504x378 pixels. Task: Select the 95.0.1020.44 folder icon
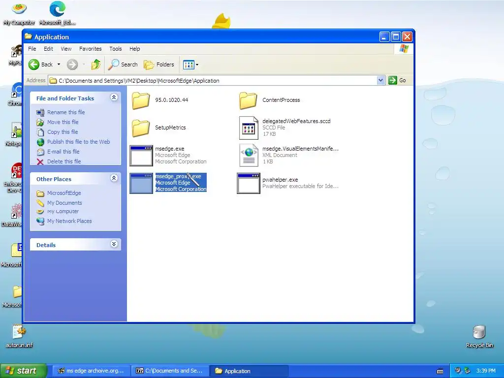coord(141,100)
